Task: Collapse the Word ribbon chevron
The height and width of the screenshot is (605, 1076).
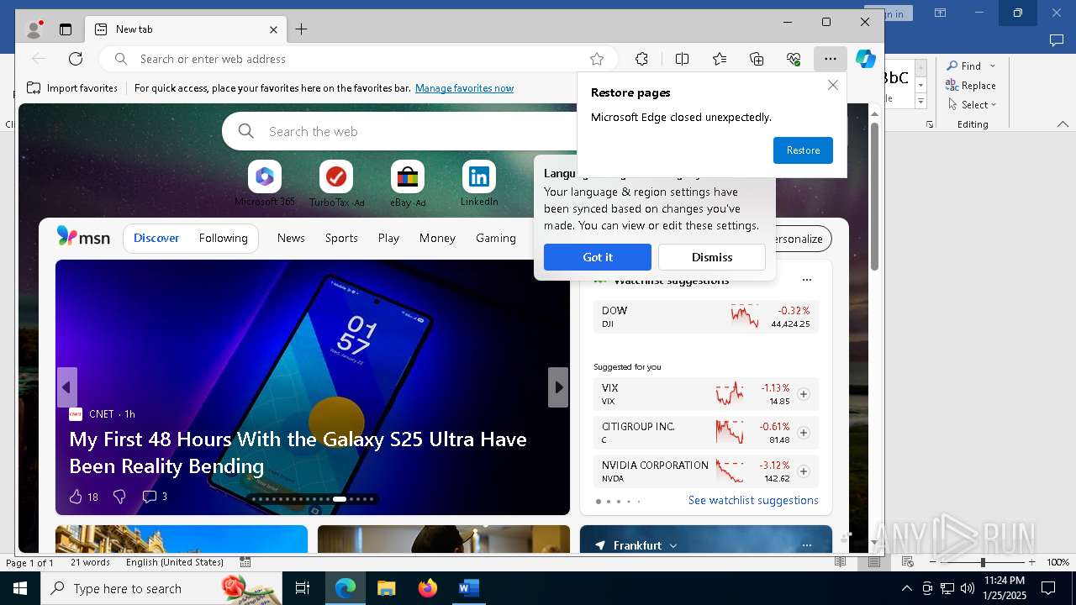Action: (x=1063, y=124)
